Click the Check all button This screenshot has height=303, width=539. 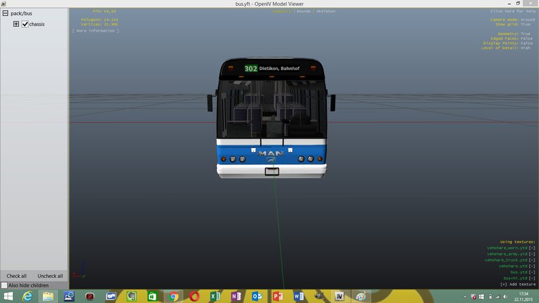(x=16, y=276)
